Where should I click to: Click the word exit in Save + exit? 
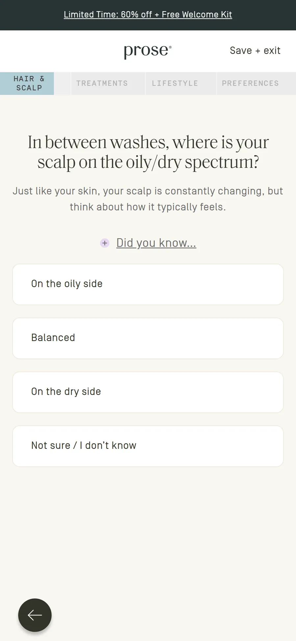click(272, 51)
